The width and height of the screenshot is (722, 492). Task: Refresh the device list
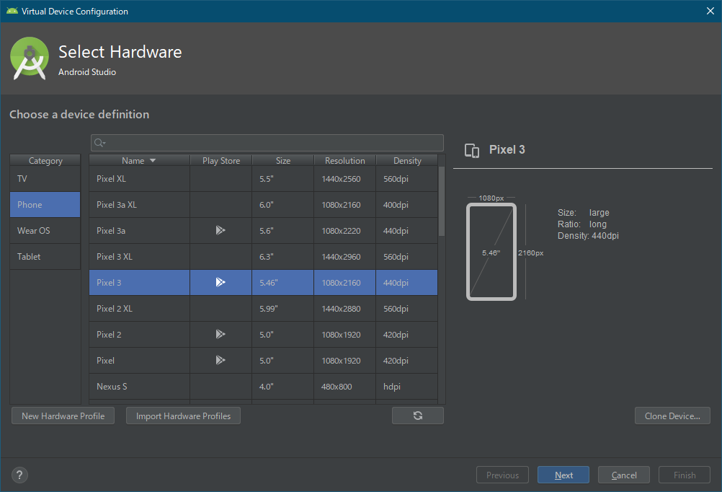tap(418, 415)
